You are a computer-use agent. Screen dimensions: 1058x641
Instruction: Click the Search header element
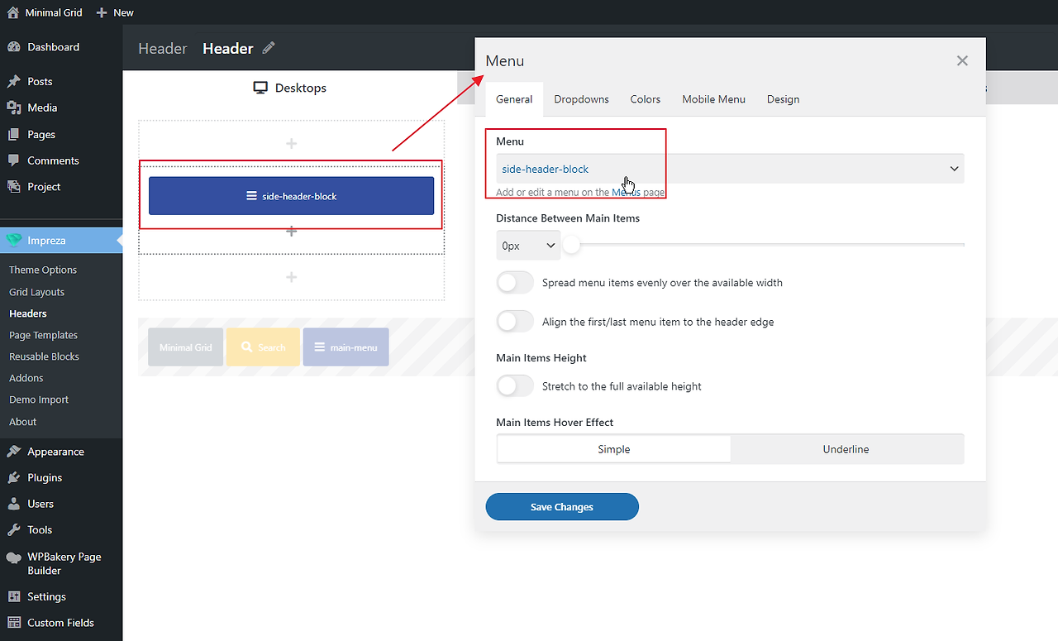pos(263,347)
